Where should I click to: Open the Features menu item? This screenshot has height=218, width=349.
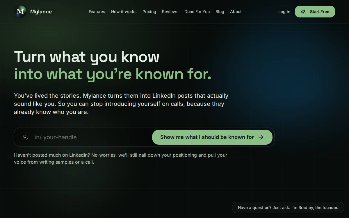click(x=97, y=12)
